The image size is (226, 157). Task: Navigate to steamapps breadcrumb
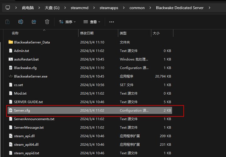[109, 8]
